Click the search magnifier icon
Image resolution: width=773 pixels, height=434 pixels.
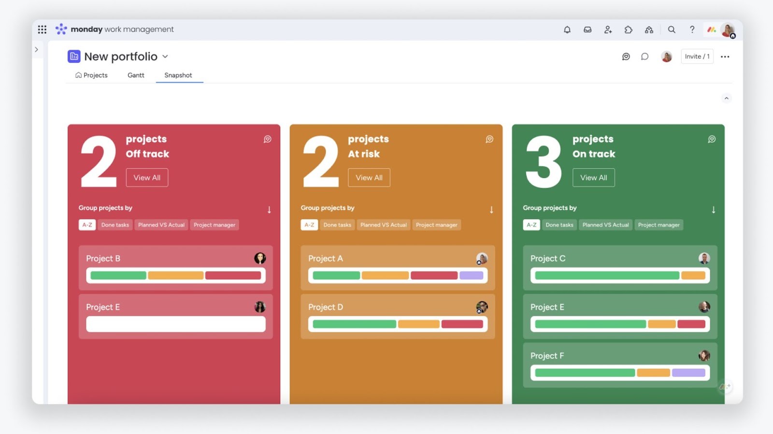(x=672, y=29)
